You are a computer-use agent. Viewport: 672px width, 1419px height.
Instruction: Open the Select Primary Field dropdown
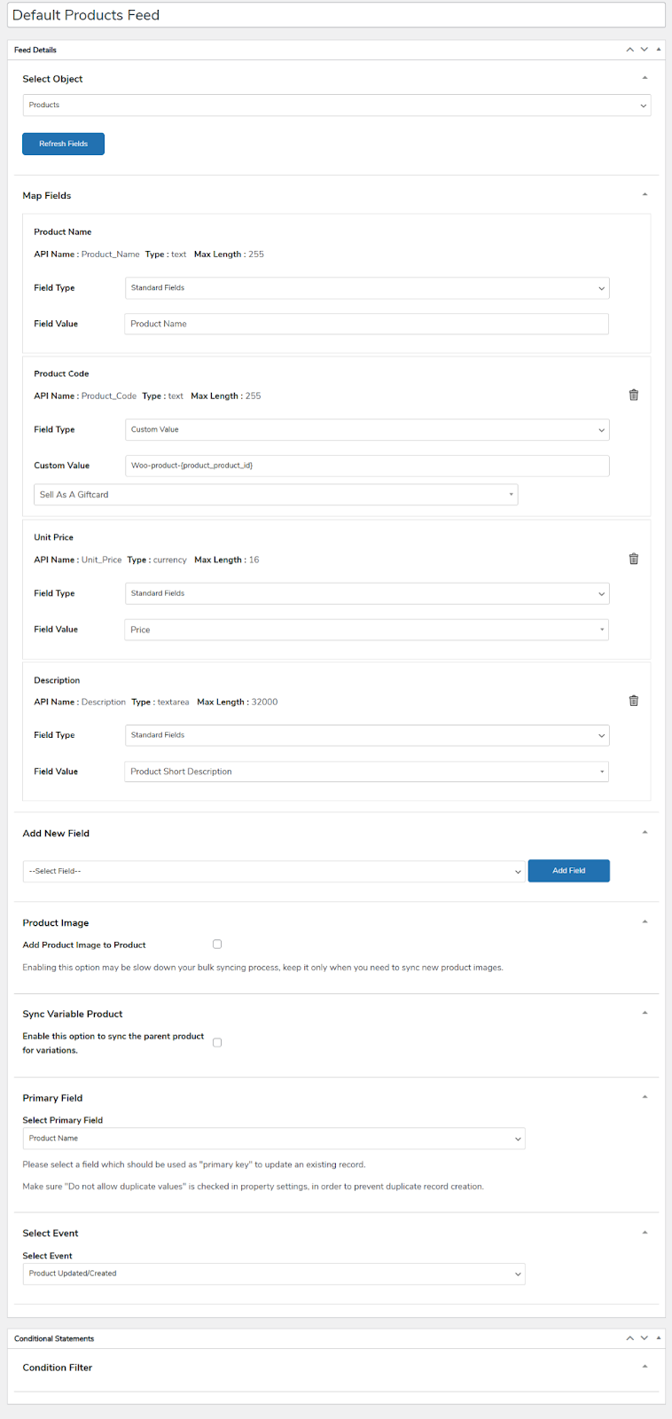(274, 1138)
